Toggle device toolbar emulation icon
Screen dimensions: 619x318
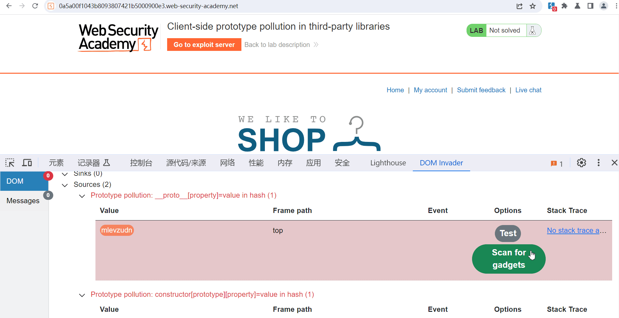pyautogui.click(x=27, y=163)
